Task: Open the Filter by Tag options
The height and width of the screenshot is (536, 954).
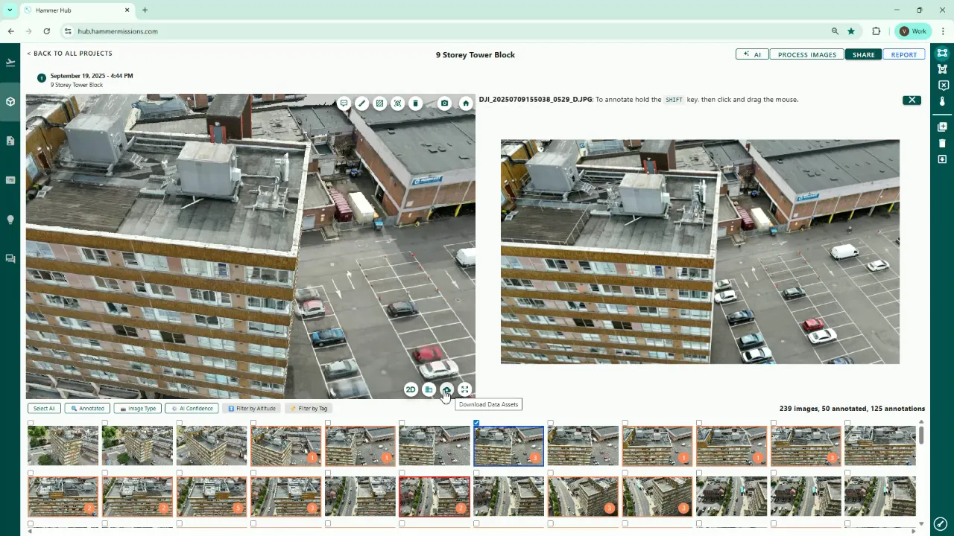Action: tap(308, 408)
